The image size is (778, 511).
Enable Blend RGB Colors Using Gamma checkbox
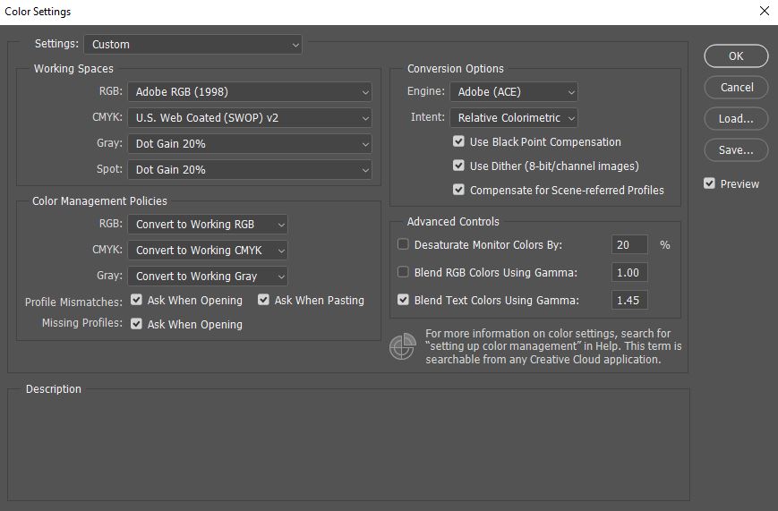[403, 272]
